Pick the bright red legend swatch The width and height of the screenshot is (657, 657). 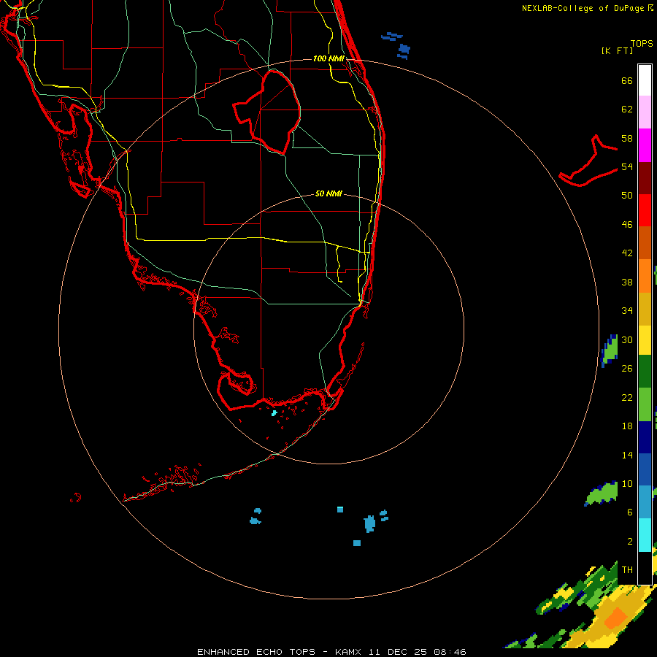click(x=645, y=210)
